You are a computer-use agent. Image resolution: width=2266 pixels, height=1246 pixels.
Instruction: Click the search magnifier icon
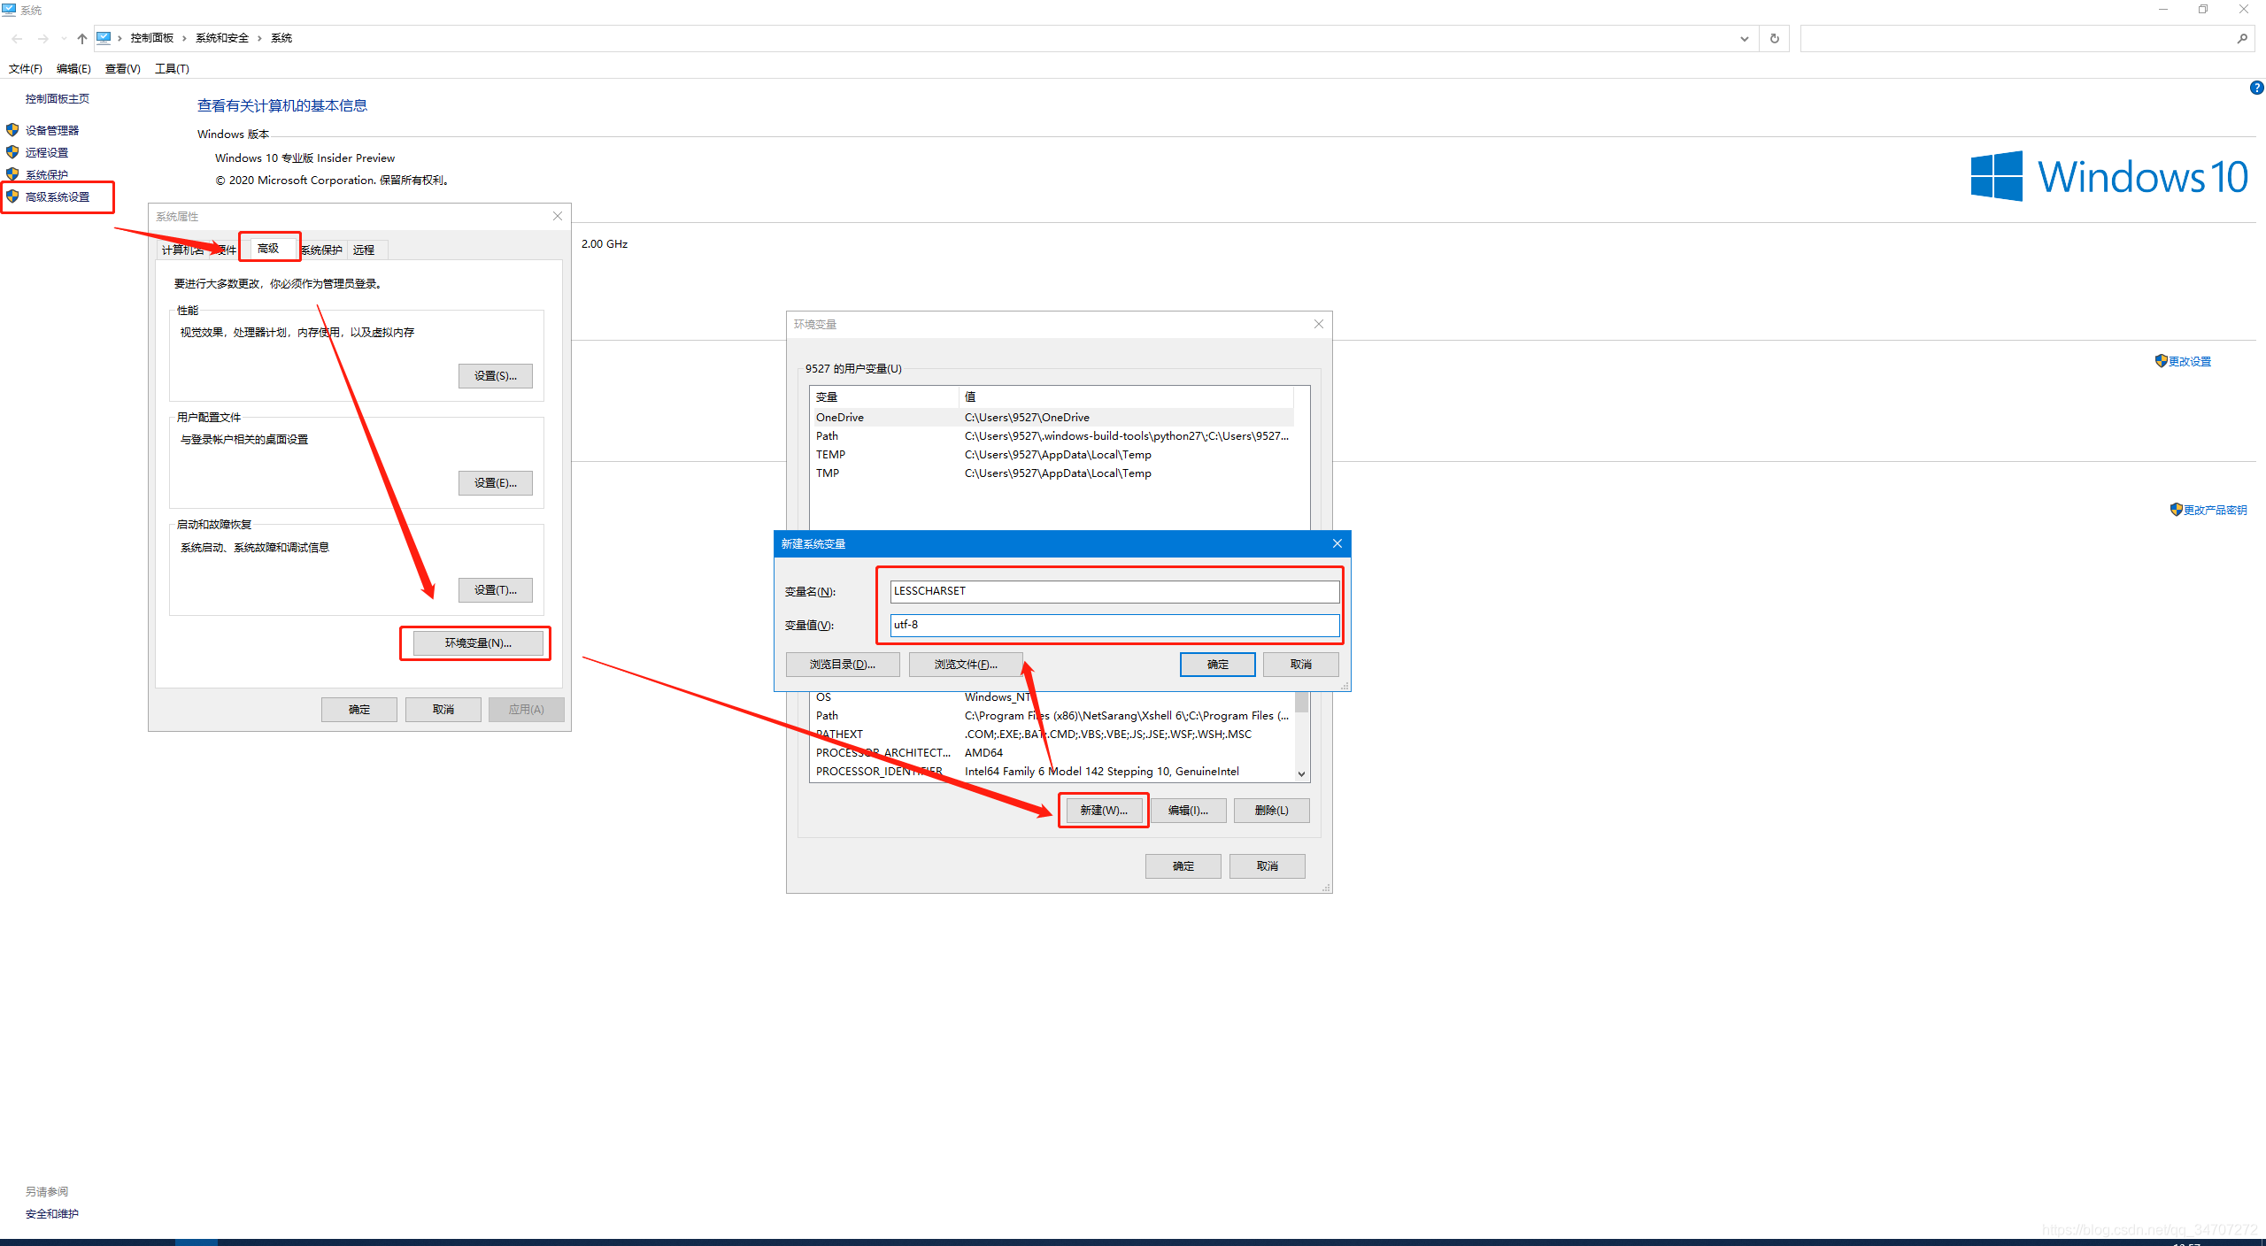point(2241,38)
